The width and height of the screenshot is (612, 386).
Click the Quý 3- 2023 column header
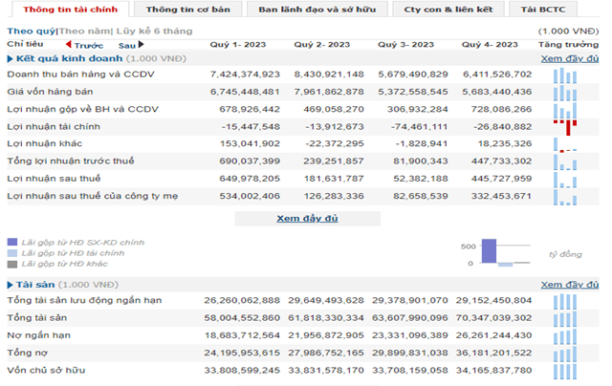405,45
